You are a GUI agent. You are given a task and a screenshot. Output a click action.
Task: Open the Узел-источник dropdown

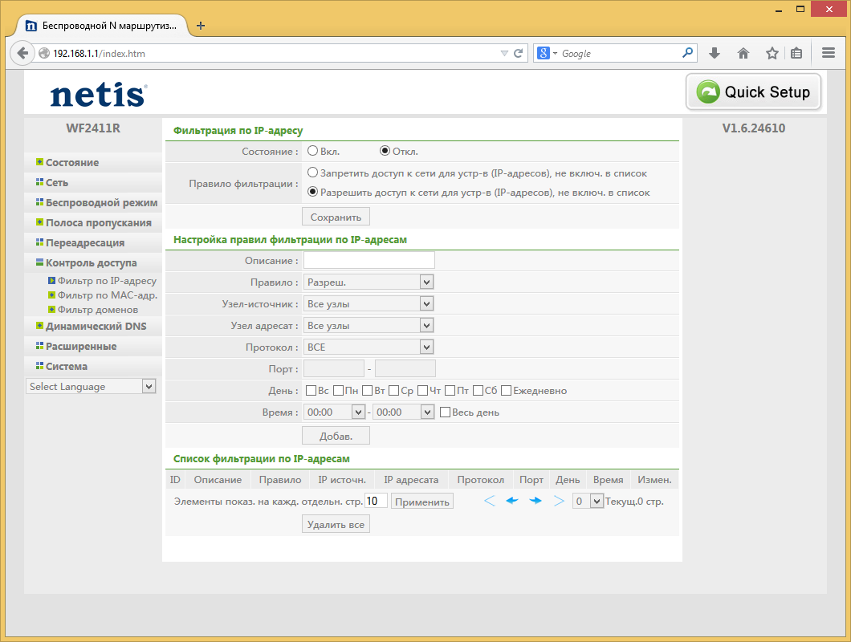coord(368,304)
